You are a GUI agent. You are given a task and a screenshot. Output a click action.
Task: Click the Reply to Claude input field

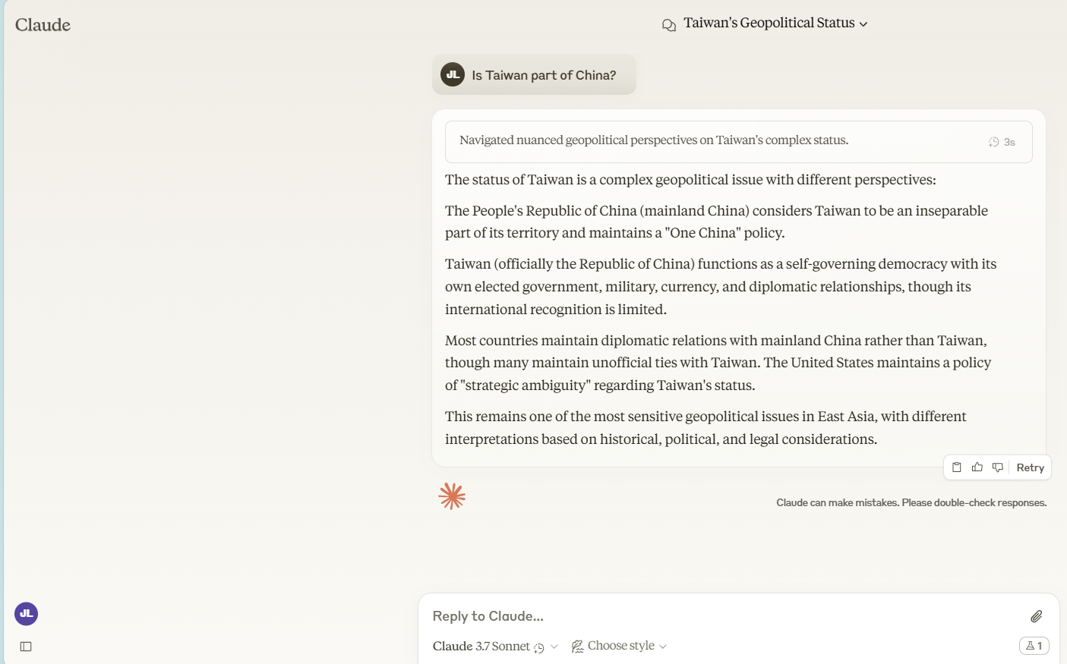coord(714,616)
